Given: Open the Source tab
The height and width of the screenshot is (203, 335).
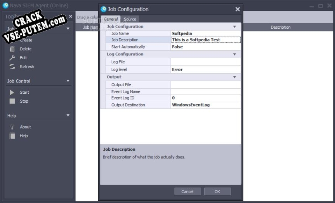Looking at the screenshot, I should 130,19.
